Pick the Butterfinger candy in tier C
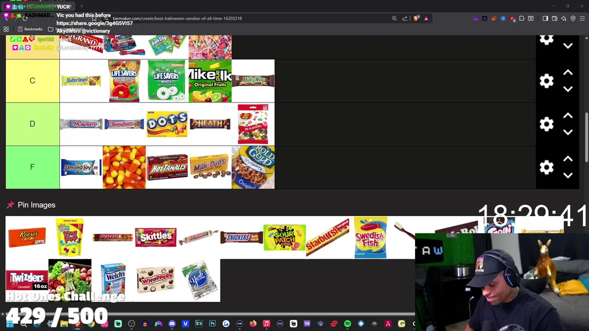589x331 pixels. (x=81, y=81)
